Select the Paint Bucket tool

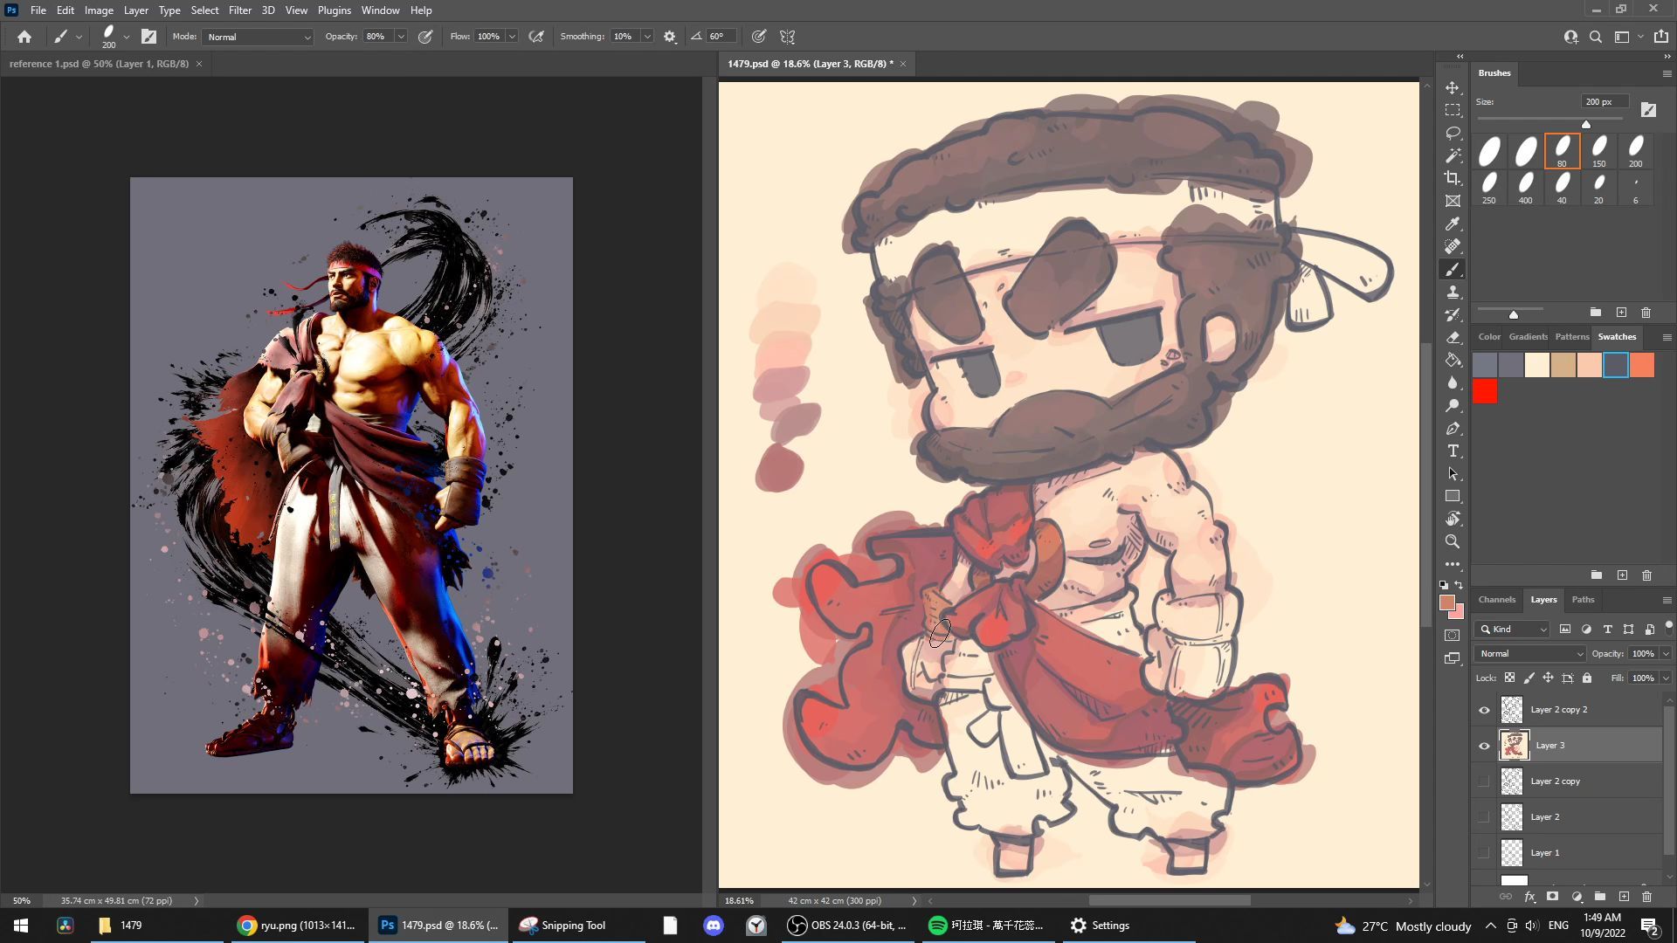[x=1453, y=361]
